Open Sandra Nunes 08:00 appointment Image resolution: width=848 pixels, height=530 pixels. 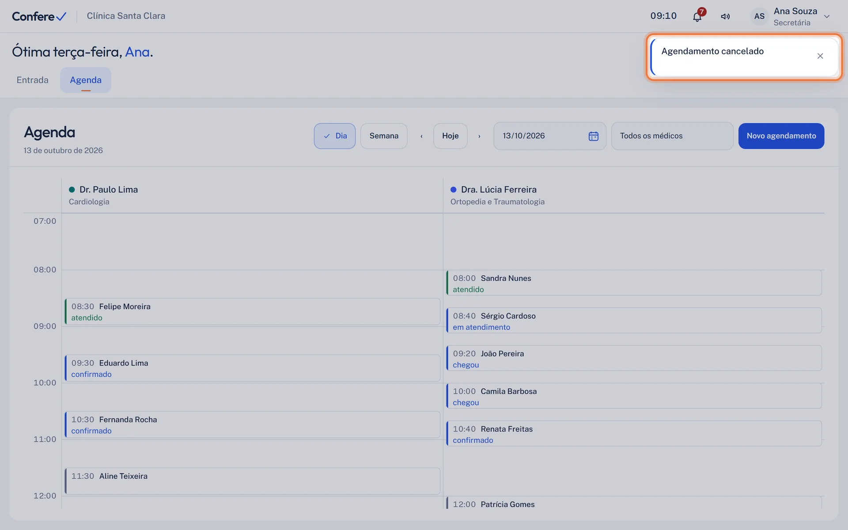point(634,283)
